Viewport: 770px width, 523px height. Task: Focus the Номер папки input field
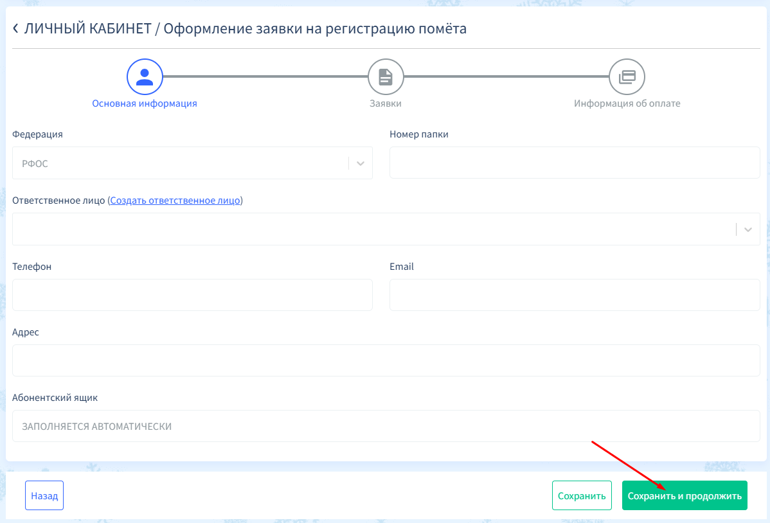click(x=575, y=163)
